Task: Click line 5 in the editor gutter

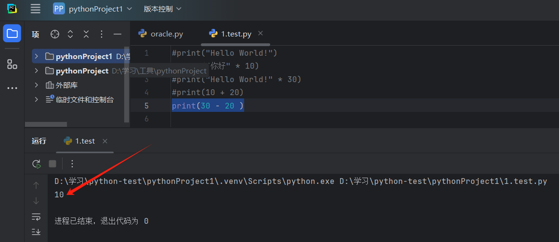Action: coord(146,106)
